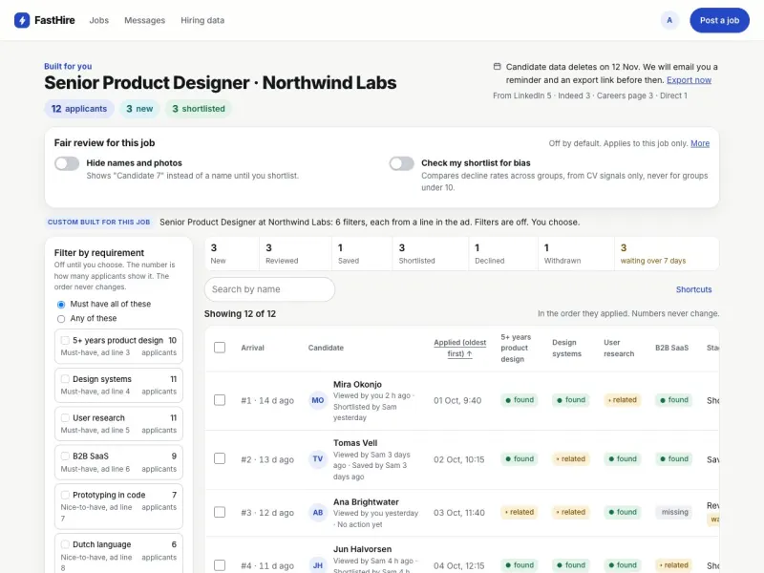Switch to the Reviewed status tab

click(295, 253)
